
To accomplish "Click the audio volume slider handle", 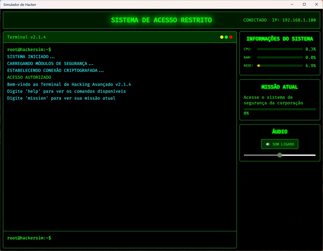I will tap(280, 155).
